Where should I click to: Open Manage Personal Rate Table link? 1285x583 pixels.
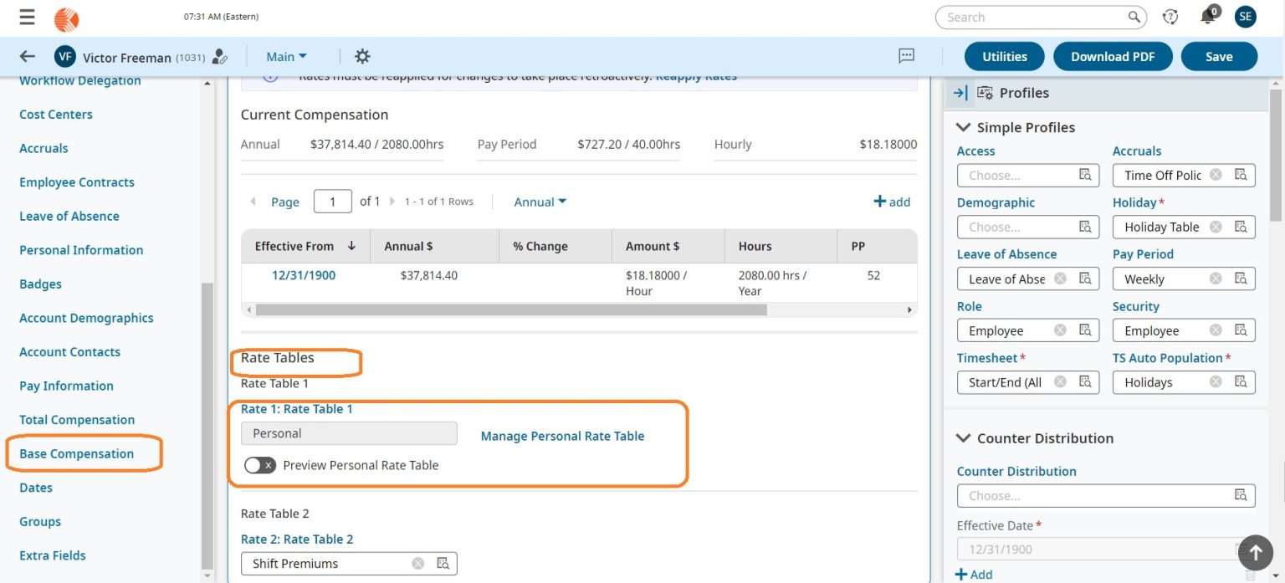[562, 436]
